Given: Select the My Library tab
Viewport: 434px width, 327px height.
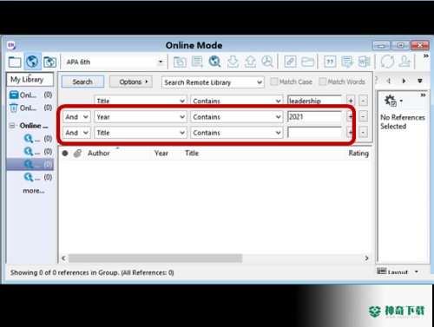Looking at the screenshot, I should click(30, 79).
